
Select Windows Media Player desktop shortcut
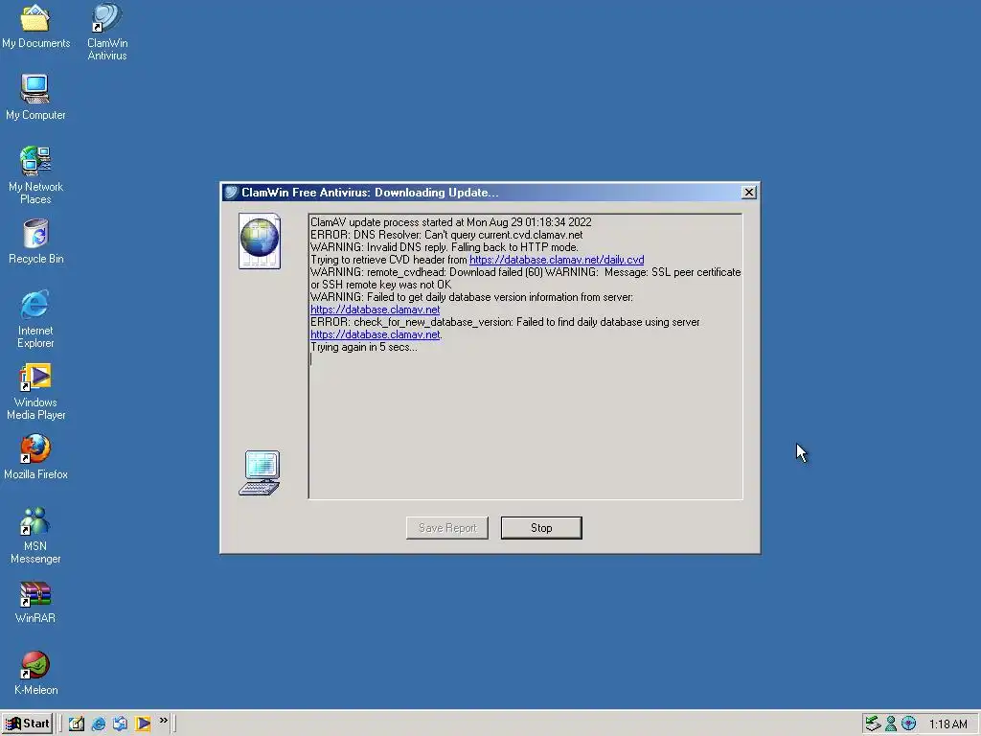(35, 391)
